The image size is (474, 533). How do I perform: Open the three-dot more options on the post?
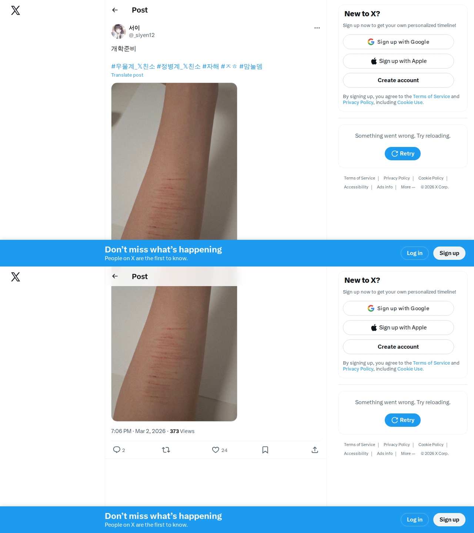click(317, 28)
